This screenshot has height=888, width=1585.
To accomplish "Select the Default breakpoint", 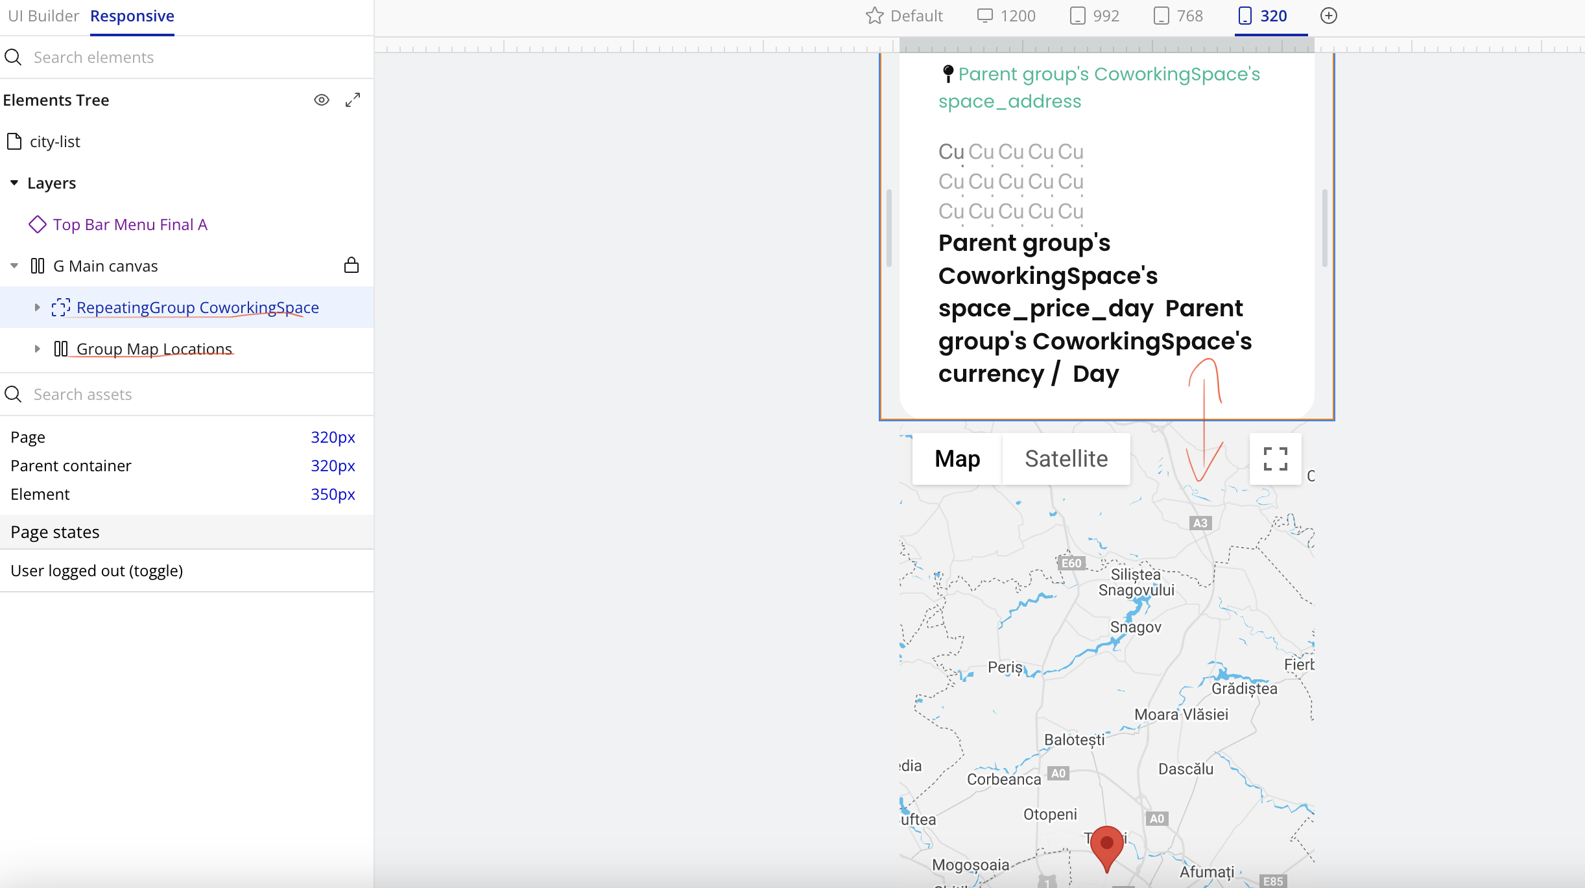I will (x=905, y=16).
